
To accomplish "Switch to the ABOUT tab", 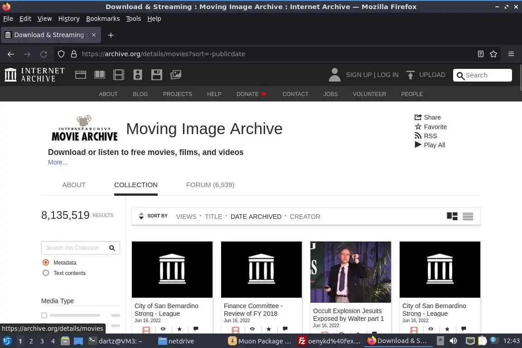I will (x=74, y=185).
